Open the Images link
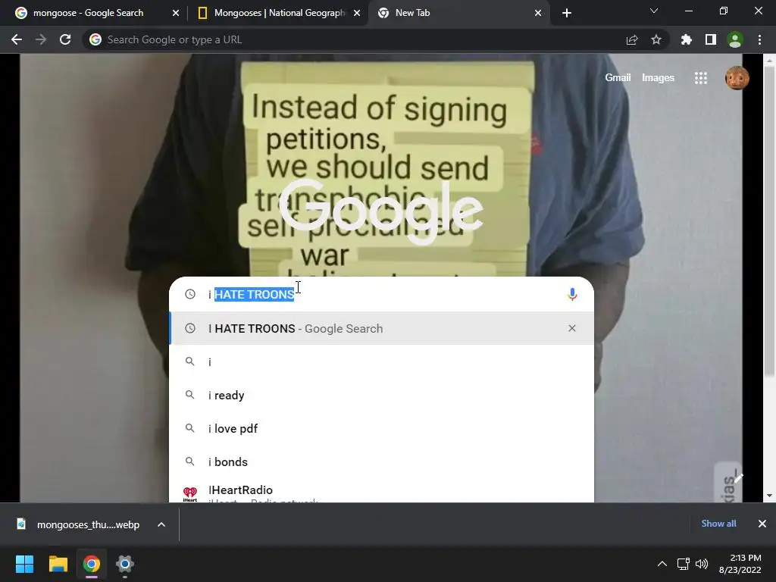The width and height of the screenshot is (776, 582). pyautogui.click(x=658, y=78)
